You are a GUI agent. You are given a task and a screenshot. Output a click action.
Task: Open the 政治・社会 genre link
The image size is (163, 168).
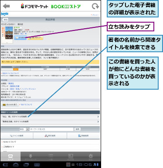[14, 89]
